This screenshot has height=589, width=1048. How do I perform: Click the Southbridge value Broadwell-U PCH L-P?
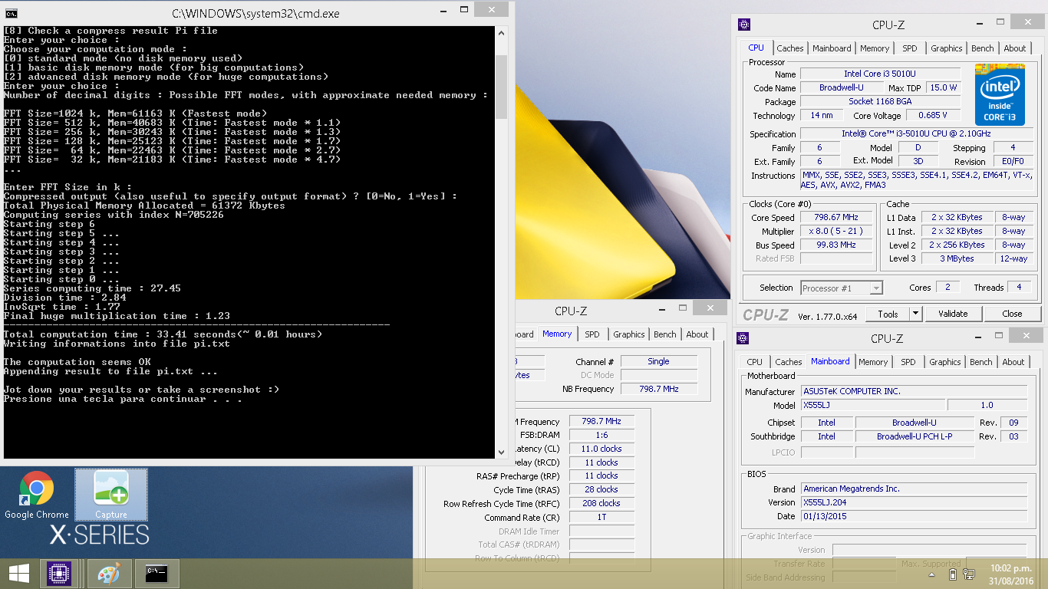click(x=915, y=436)
